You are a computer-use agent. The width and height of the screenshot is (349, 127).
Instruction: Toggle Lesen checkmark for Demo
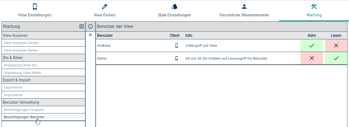pyautogui.click(x=336, y=58)
